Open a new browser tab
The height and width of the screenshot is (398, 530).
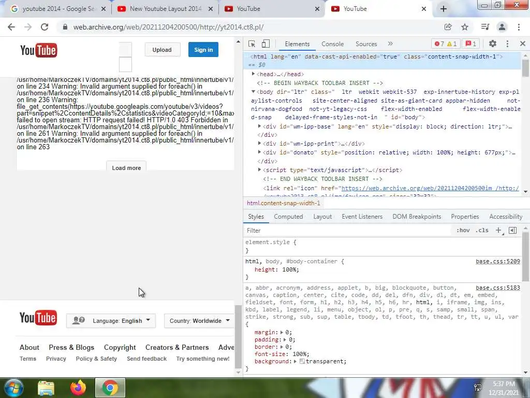point(444,9)
